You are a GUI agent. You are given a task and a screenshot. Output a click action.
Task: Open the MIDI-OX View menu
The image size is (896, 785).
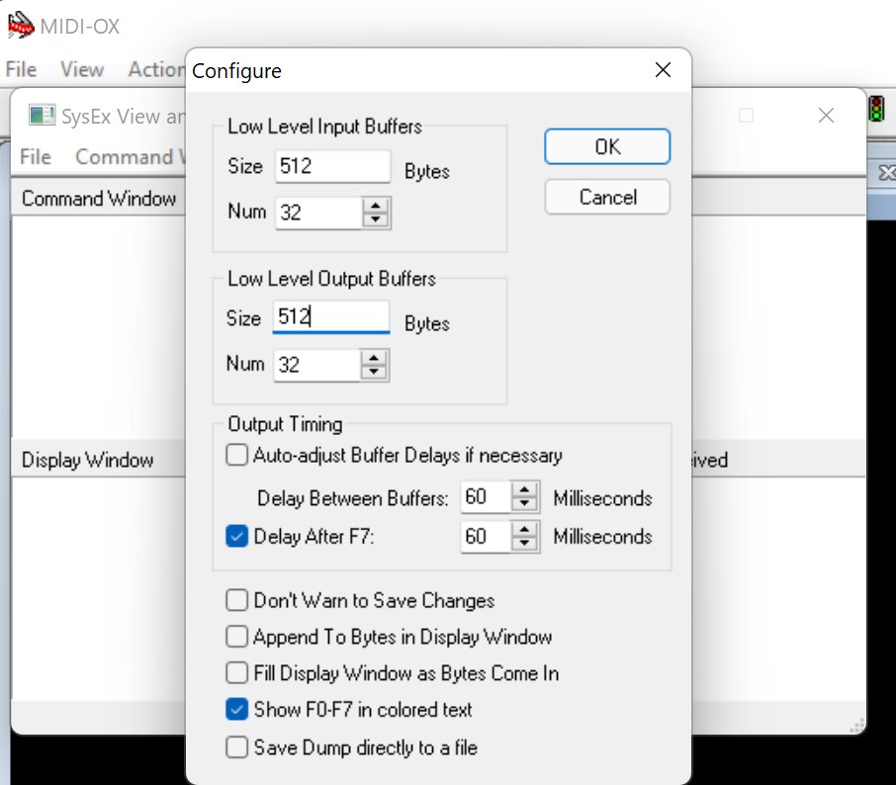coord(81,69)
